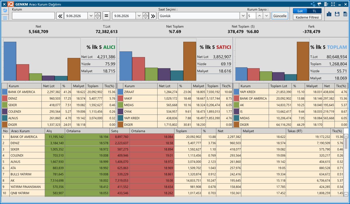Open the Kurum Sayısı dropdown arrow
This screenshot has height=204, width=350.
tap(267, 16)
